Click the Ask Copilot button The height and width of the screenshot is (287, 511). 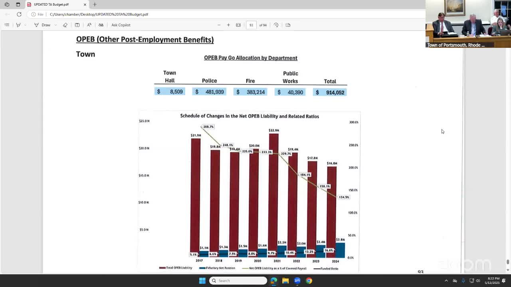(121, 25)
